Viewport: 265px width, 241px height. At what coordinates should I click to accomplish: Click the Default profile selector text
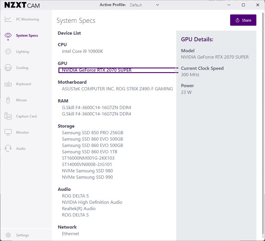pos(136,5)
